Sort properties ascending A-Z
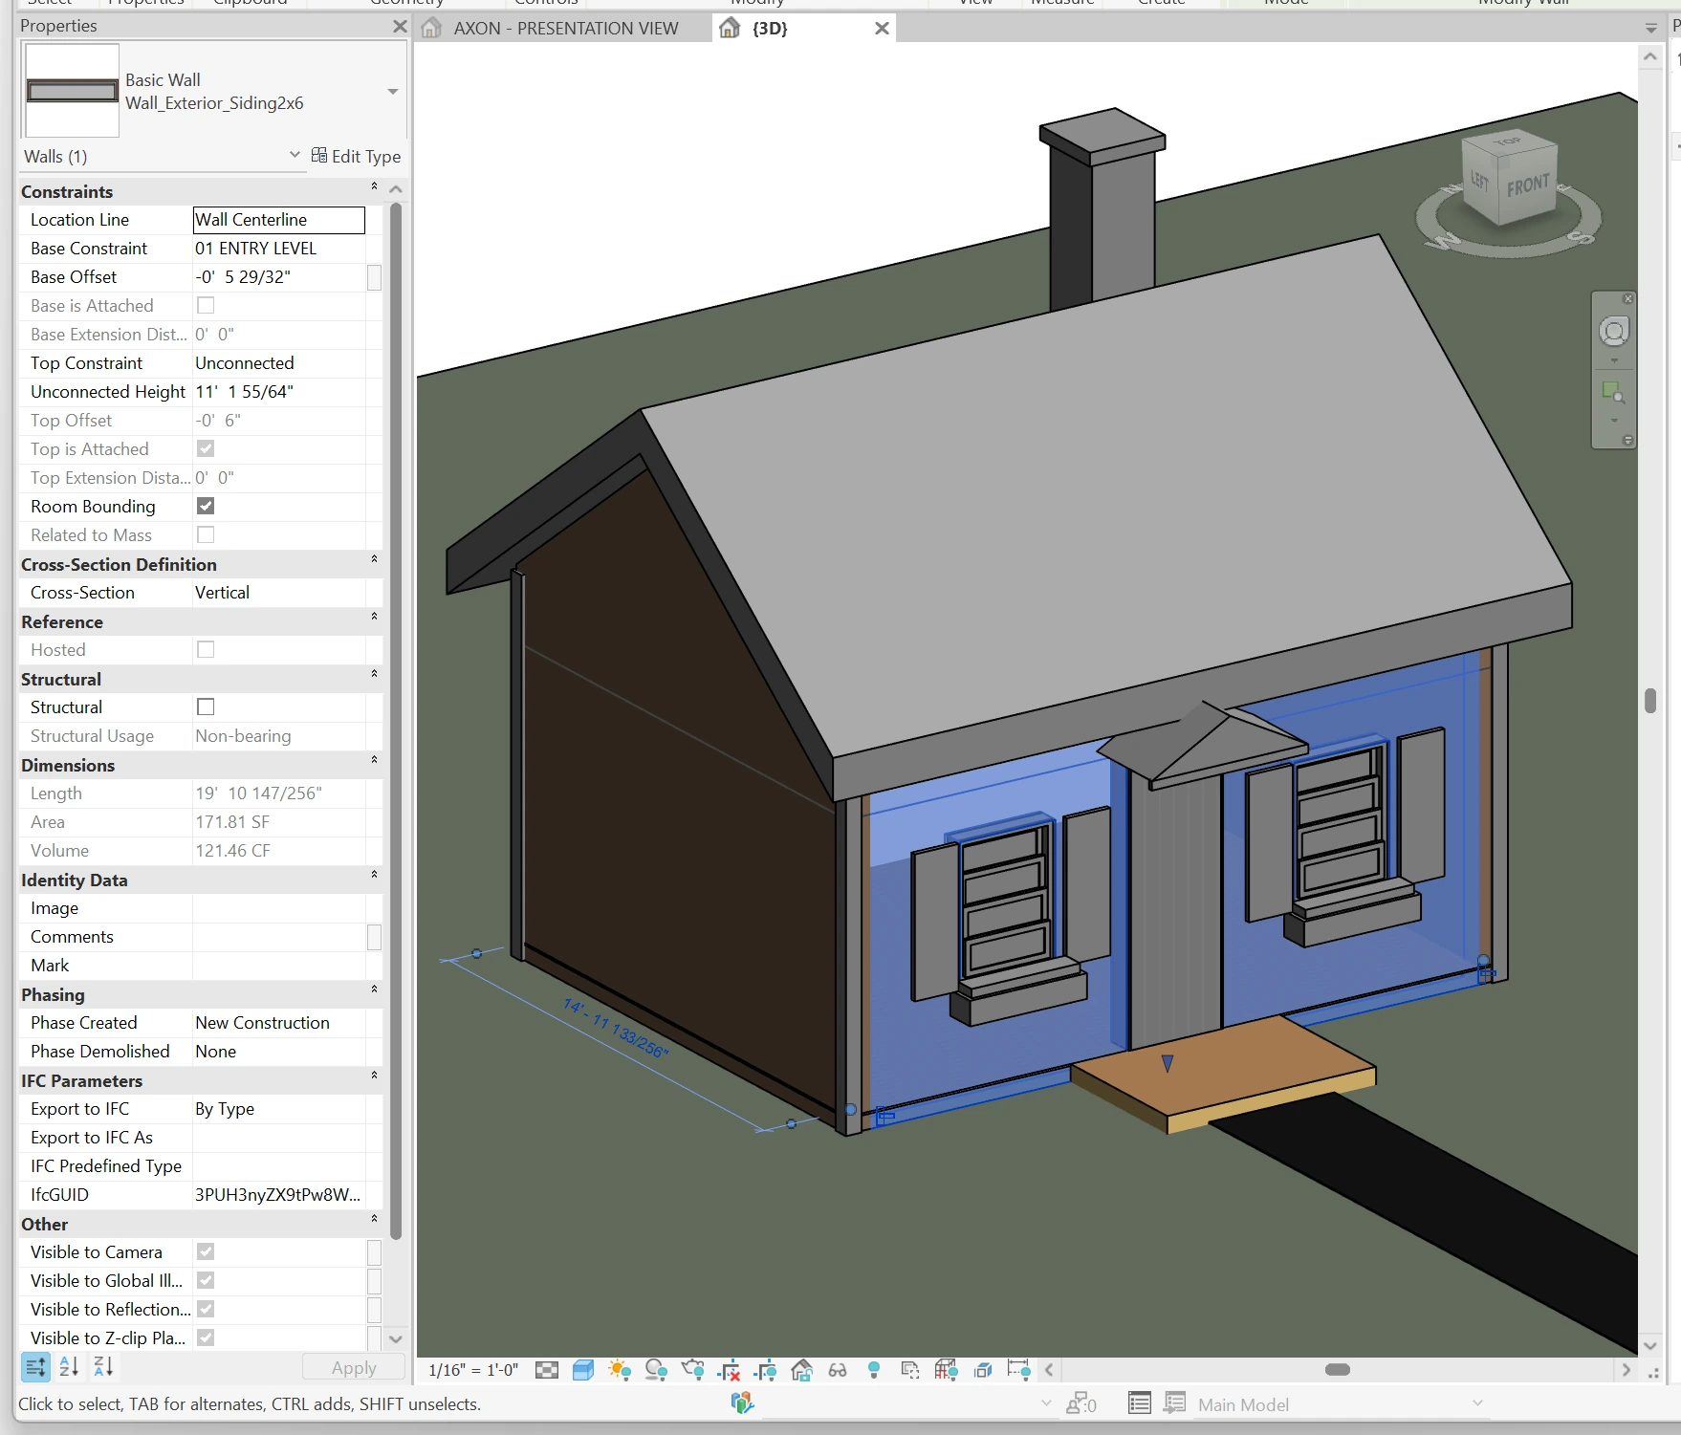 pos(69,1367)
